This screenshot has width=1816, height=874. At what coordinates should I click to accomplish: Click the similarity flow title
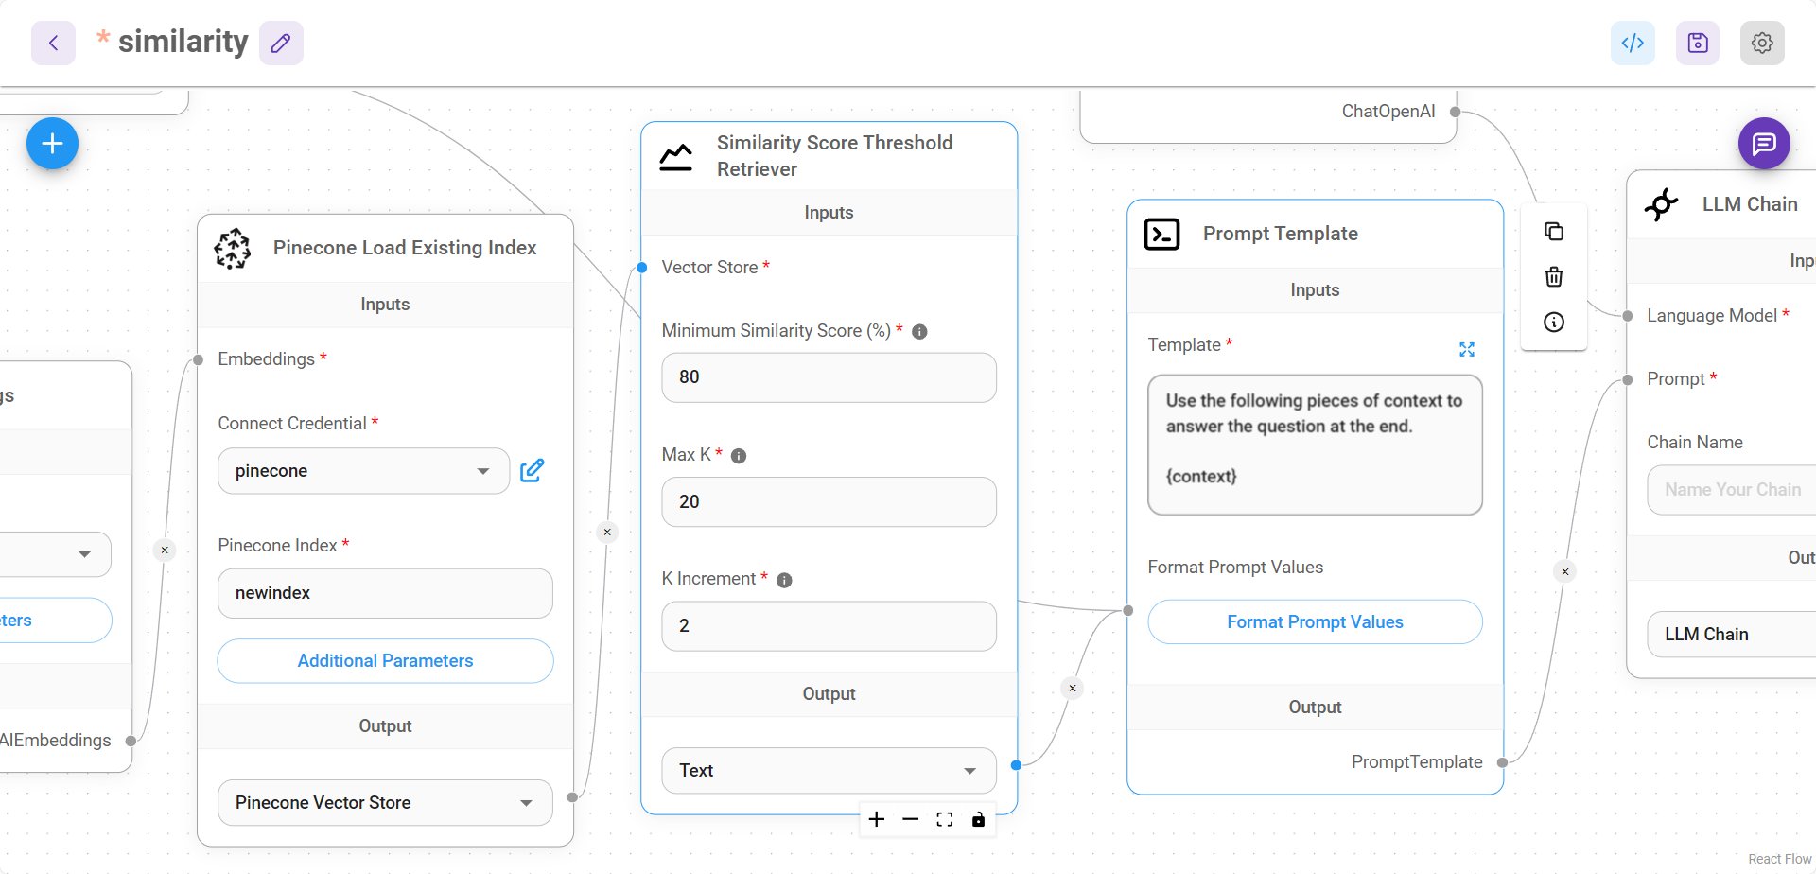coord(183,42)
